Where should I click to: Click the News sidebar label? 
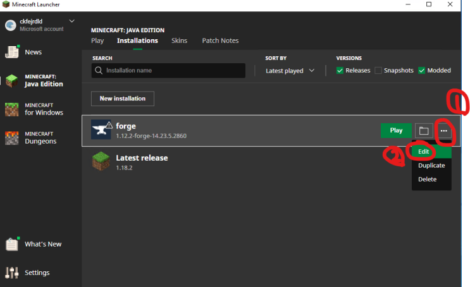pyautogui.click(x=34, y=52)
